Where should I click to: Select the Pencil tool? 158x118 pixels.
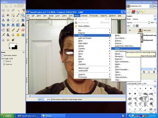point(13,30)
